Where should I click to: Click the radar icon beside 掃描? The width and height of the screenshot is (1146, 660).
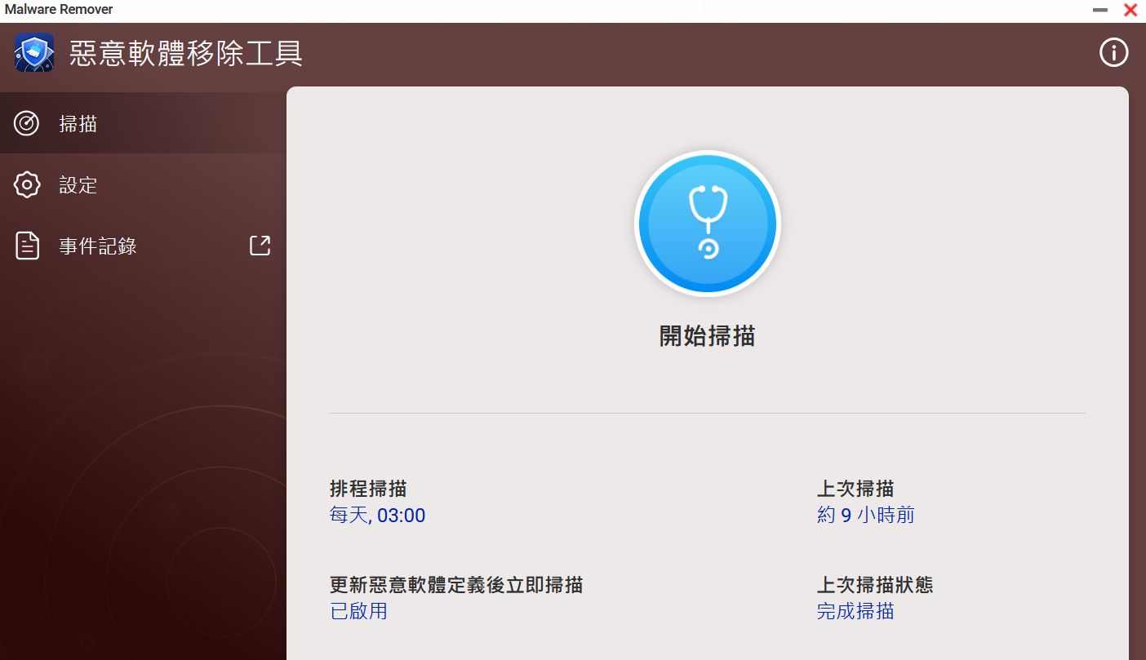tap(27, 123)
